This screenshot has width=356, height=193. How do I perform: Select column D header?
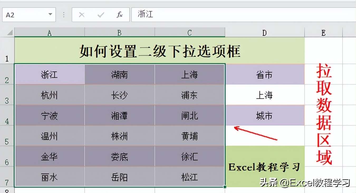(264, 33)
